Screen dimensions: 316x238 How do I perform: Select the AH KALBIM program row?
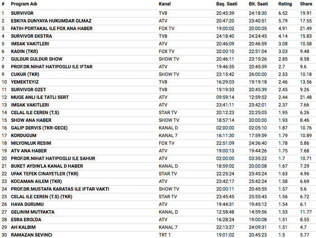pos(23,227)
